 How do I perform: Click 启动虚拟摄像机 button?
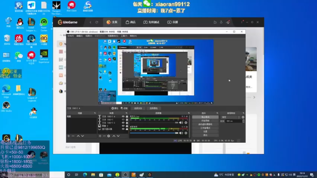pos(205,124)
